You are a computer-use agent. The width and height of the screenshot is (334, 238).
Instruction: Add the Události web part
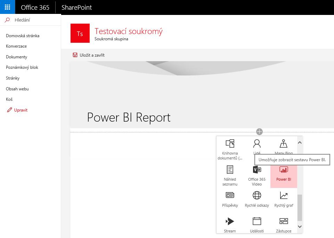257,224
